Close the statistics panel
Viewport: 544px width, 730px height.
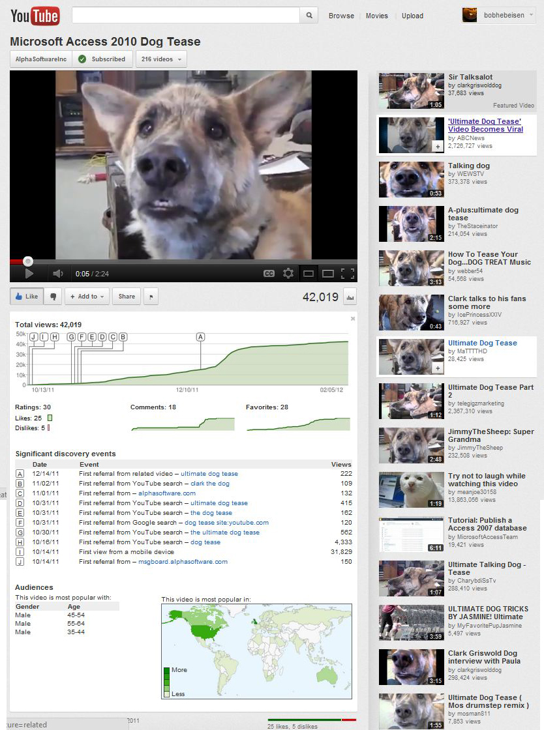pos(353,319)
